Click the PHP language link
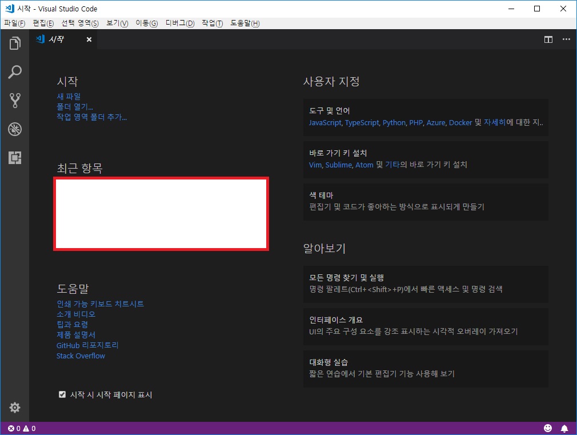The width and height of the screenshot is (577, 435). 416,123
